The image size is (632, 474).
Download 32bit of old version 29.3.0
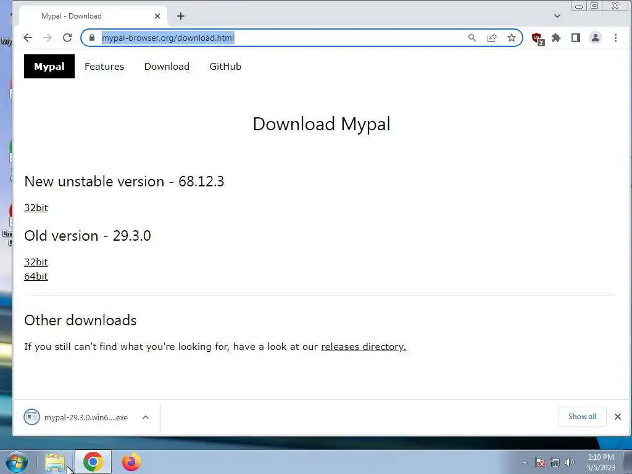pyautogui.click(x=36, y=262)
